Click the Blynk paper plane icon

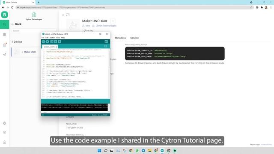pos(5,55)
